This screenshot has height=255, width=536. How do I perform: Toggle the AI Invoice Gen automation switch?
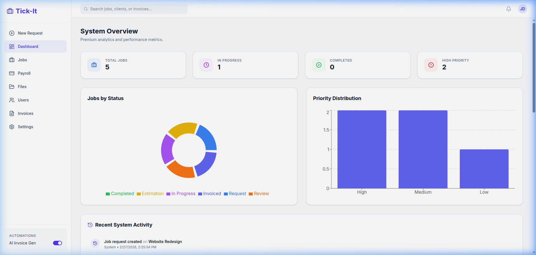(57, 243)
